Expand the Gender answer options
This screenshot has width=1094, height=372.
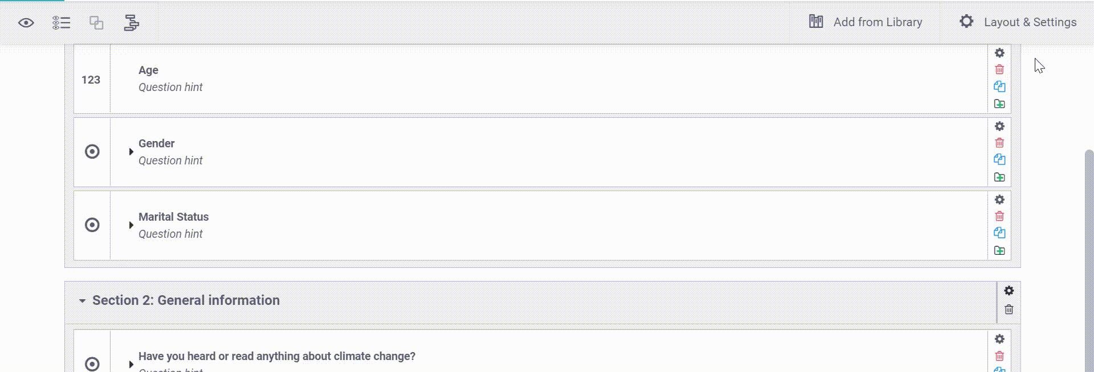131,152
